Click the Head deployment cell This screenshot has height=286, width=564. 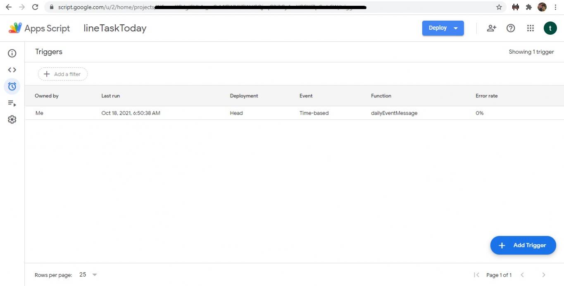click(236, 113)
